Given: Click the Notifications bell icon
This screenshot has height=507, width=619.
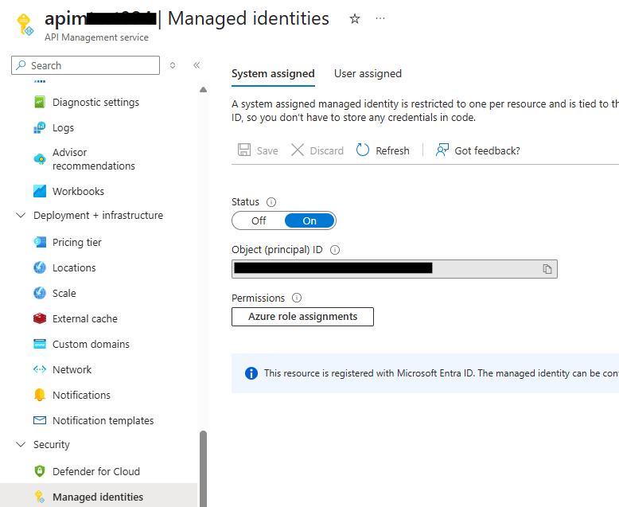Looking at the screenshot, I should click(x=40, y=395).
